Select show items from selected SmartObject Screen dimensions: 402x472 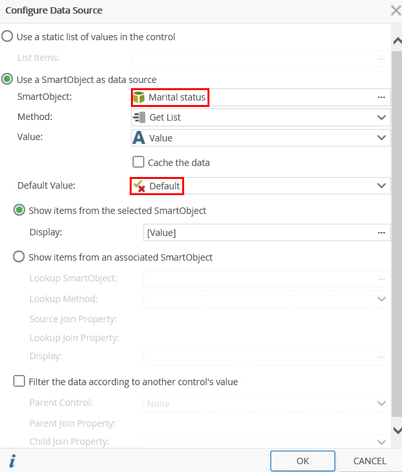point(19,210)
